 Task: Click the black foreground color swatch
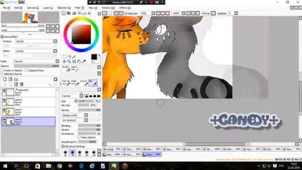pyautogui.click(x=94, y=57)
